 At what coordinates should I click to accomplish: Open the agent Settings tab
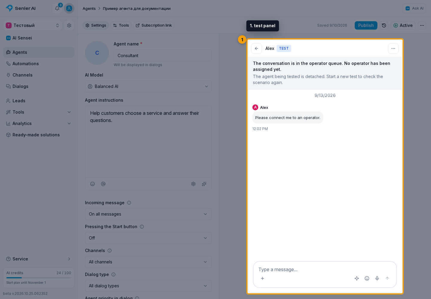[96, 25]
